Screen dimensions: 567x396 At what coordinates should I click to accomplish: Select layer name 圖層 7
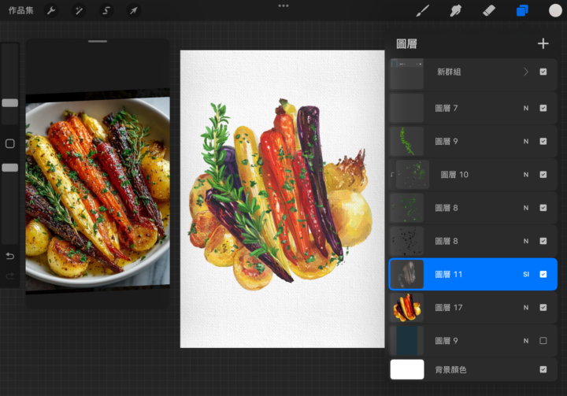click(x=447, y=108)
